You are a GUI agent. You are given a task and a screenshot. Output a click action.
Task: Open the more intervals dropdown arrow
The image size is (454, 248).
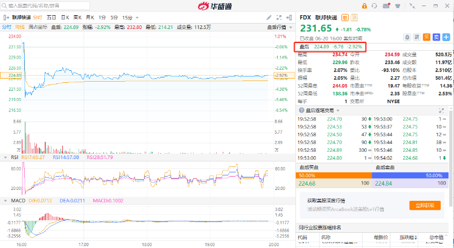(x=137, y=18)
